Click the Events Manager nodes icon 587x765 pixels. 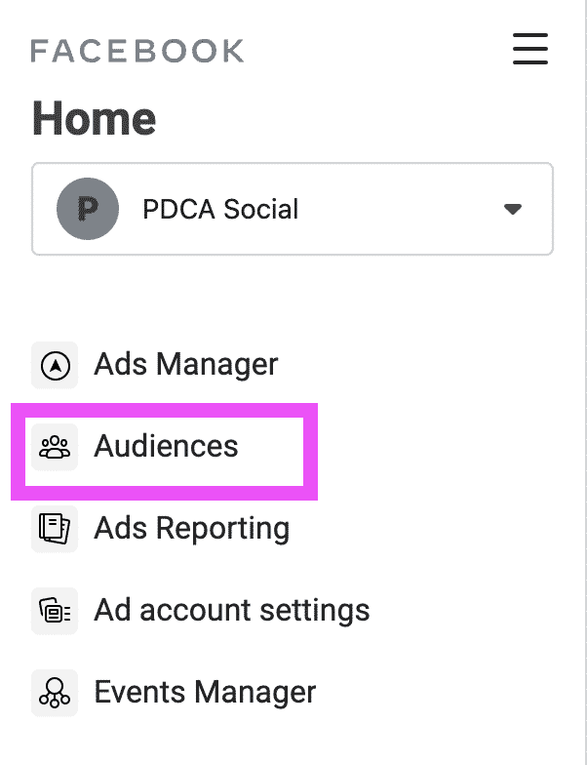pyautogui.click(x=55, y=693)
